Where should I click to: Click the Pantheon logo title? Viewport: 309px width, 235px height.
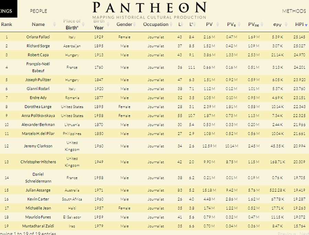[149, 7]
